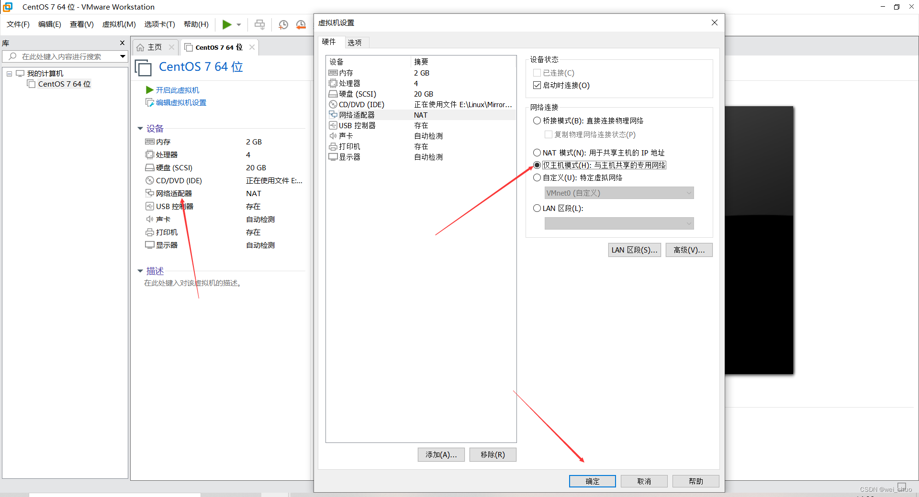Close the CentOS 7 64 位 tab
Screen dimensions: 919x497
point(252,47)
